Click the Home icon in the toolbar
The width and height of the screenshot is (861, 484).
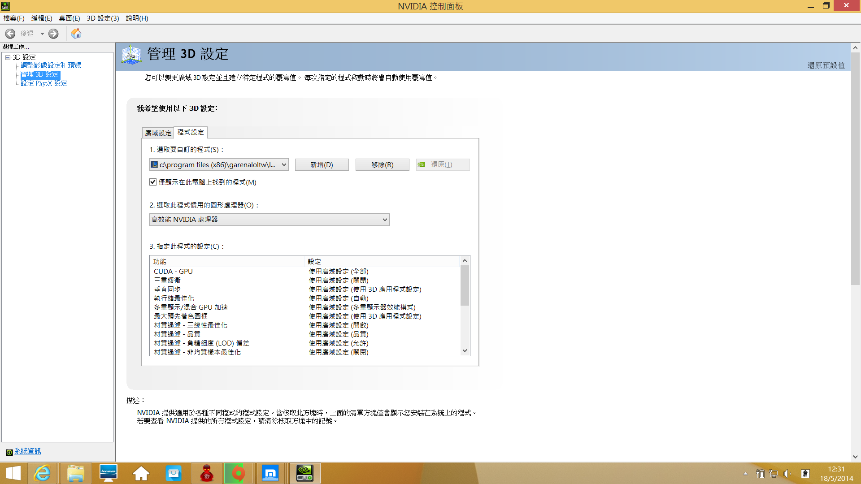tap(76, 34)
